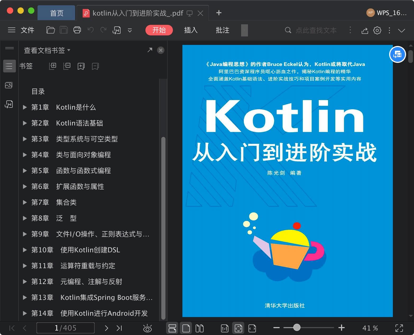Enable continuous scrolling view

pyautogui.click(x=172, y=328)
